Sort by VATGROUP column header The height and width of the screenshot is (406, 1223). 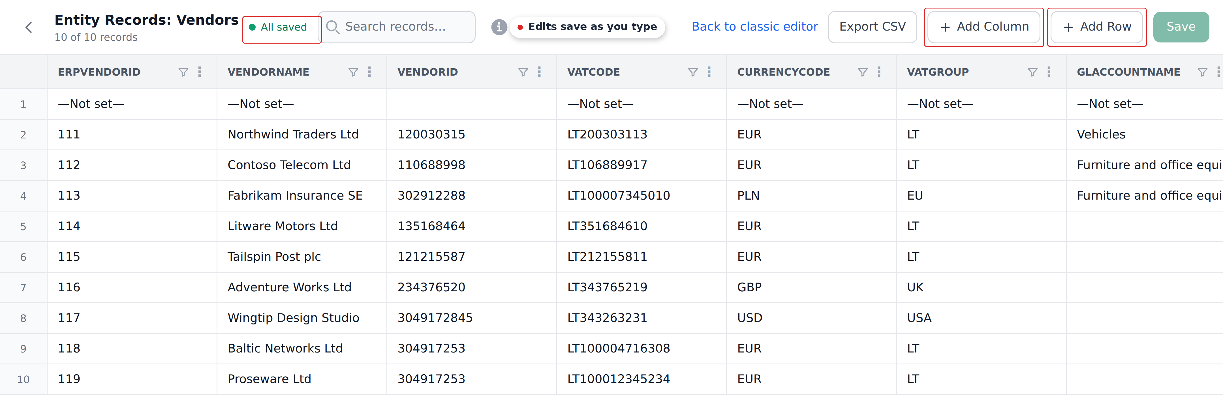pyautogui.click(x=938, y=72)
